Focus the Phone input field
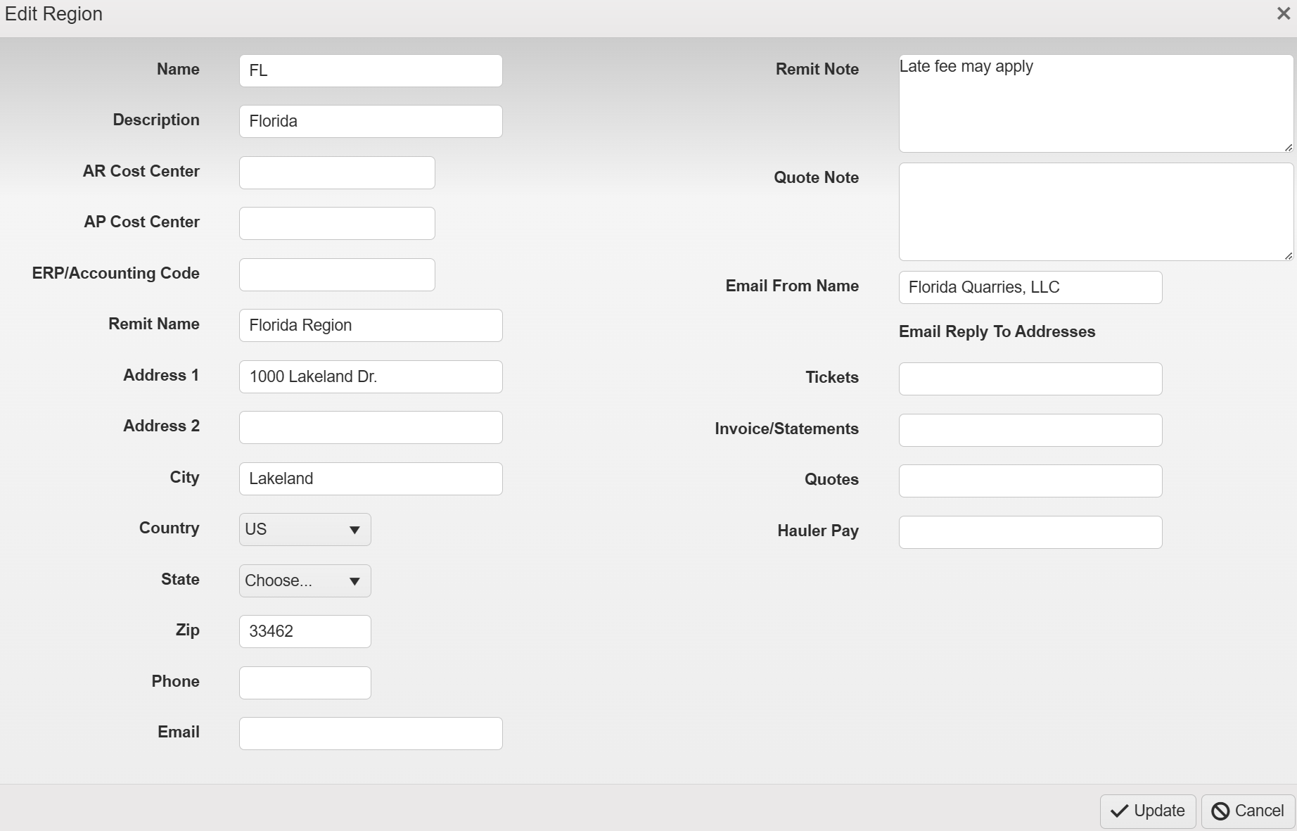 coord(305,683)
